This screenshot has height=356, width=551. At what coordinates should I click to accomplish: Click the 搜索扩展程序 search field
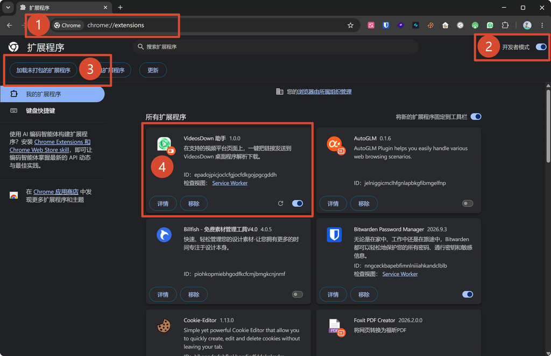275,47
